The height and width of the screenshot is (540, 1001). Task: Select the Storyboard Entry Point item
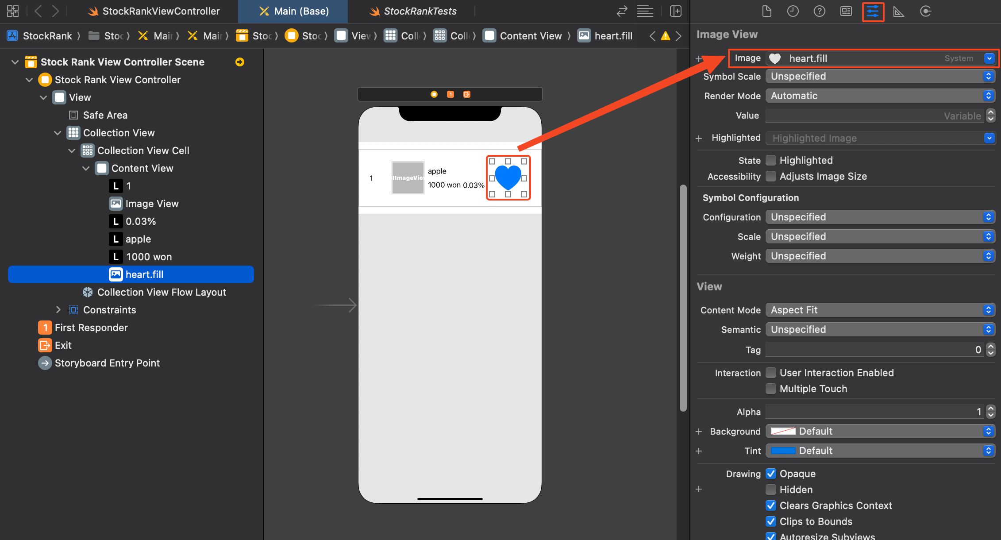click(x=107, y=363)
